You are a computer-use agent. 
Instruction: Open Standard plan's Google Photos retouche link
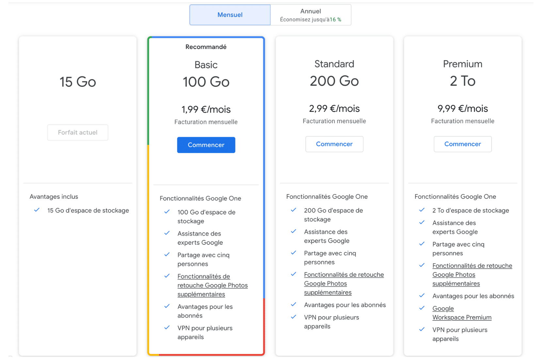(x=344, y=284)
